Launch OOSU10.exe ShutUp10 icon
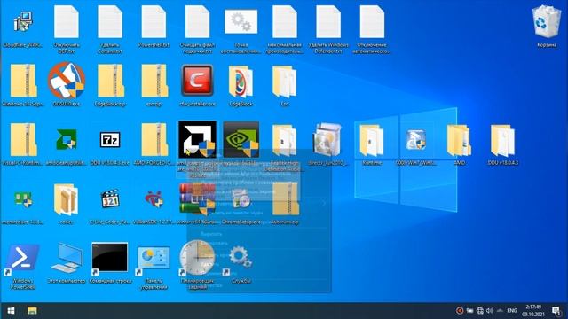The width and height of the screenshot is (568, 319). coord(67,81)
